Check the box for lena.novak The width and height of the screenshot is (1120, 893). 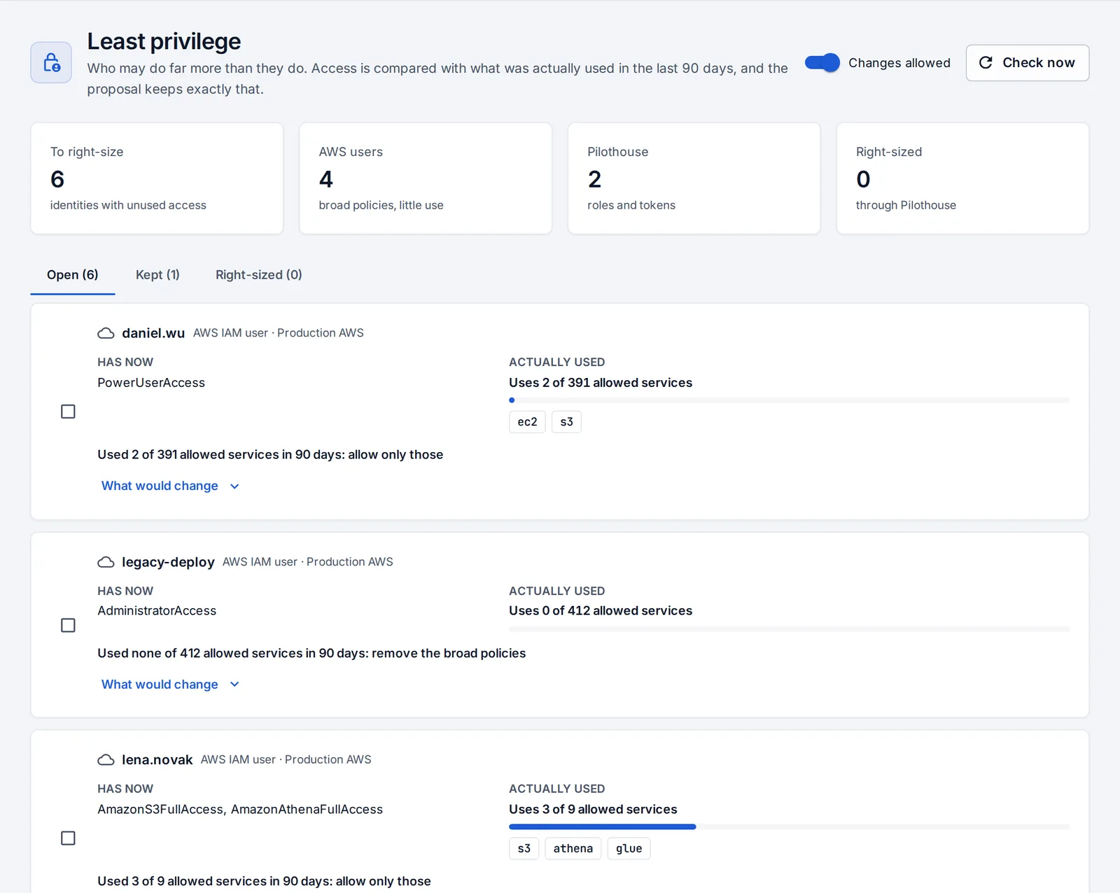68,838
